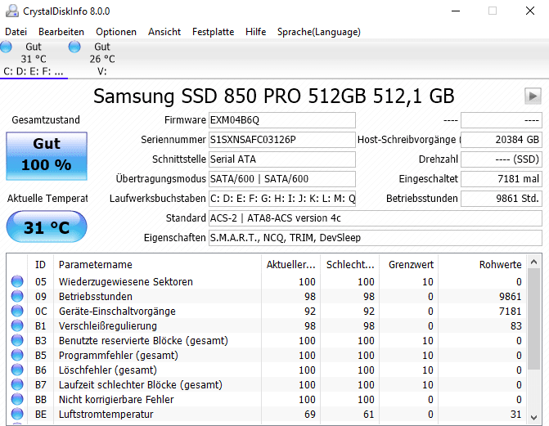Click the status icon of row B3

coord(17,340)
